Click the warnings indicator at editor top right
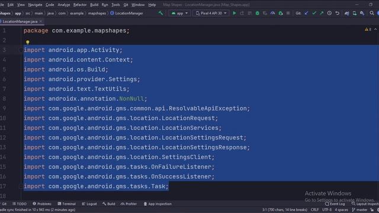 tap(368, 30)
